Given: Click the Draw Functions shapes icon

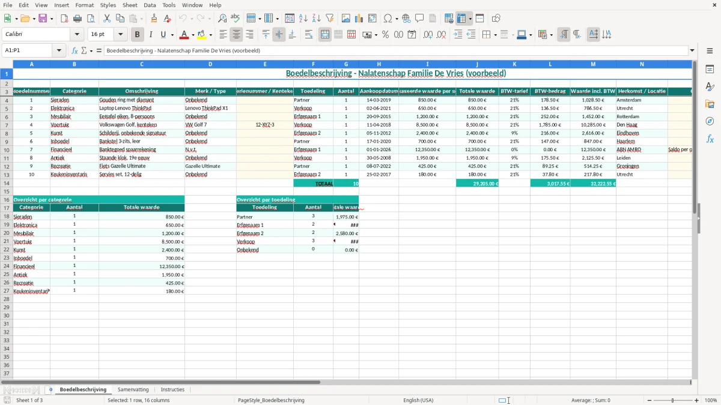Looking at the screenshot, I should point(496,19).
